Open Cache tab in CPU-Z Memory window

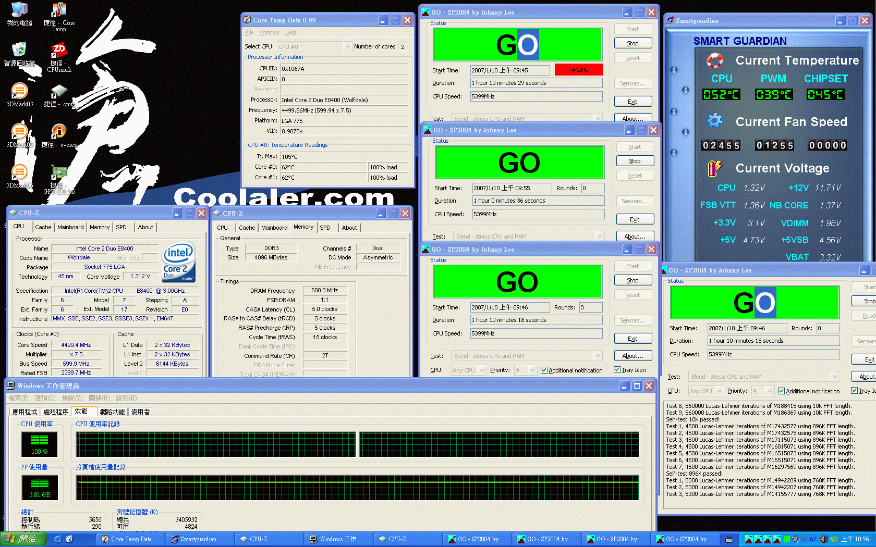tap(247, 228)
